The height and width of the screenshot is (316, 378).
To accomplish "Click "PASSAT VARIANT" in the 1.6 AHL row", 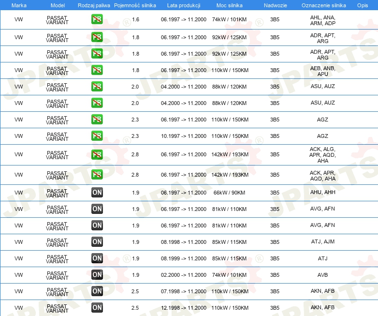I will coord(57,20).
